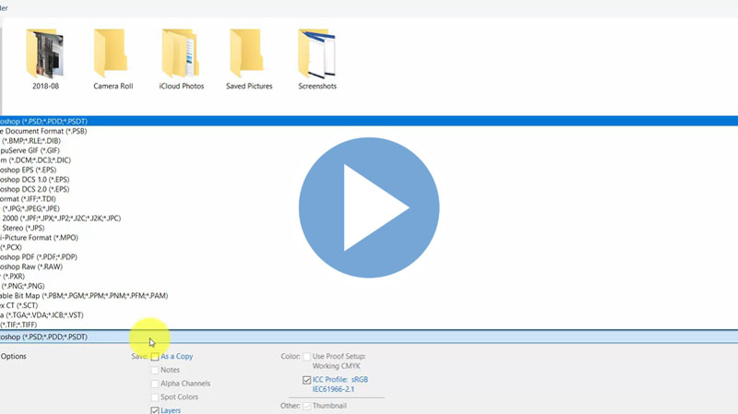This screenshot has height=414, width=738.
Task: Select the iCloud Photos folder
Action: (181, 53)
